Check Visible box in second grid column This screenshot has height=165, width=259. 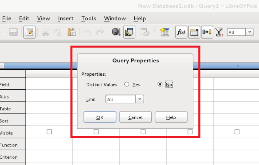click(x=96, y=132)
